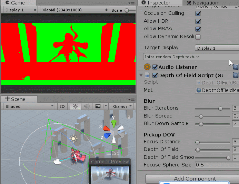
Task: Toggle the scene gizmo lock icon
Action: (129, 117)
